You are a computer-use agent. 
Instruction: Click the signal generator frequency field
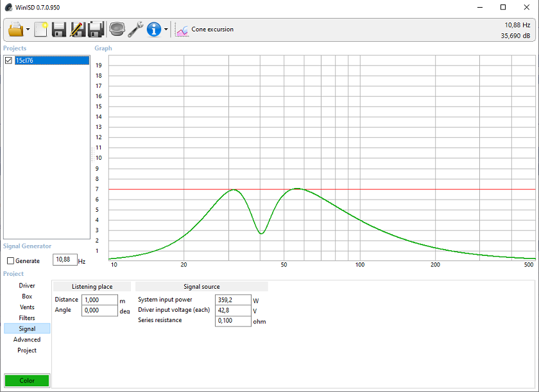tap(65, 260)
